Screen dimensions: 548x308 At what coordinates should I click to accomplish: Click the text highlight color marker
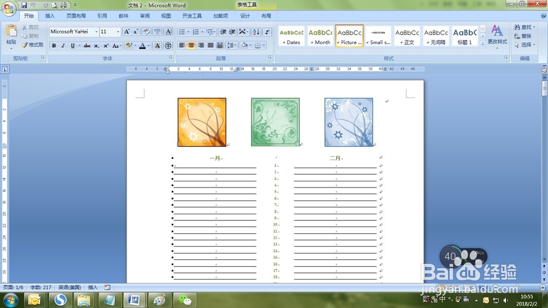pyautogui.click(x=129, y=46)
